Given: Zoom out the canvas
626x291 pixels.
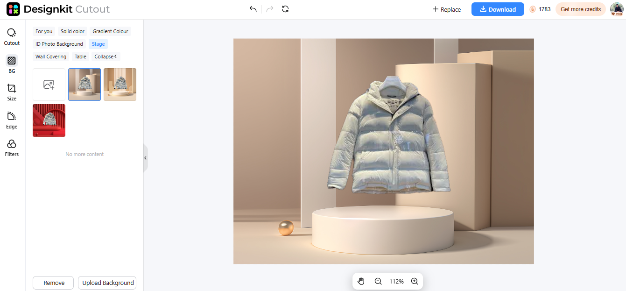Looking at the screenshot, I should [378, 281].
